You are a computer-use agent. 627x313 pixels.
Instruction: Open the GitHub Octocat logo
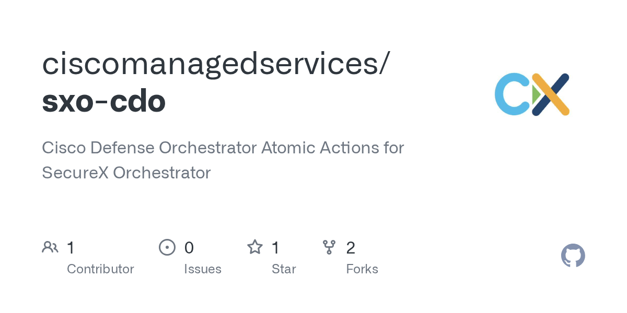pyautogui.click(x=573, y=256)
